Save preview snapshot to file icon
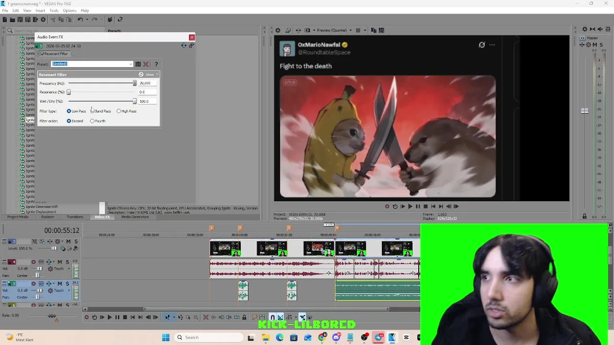 tap(381, 30)
